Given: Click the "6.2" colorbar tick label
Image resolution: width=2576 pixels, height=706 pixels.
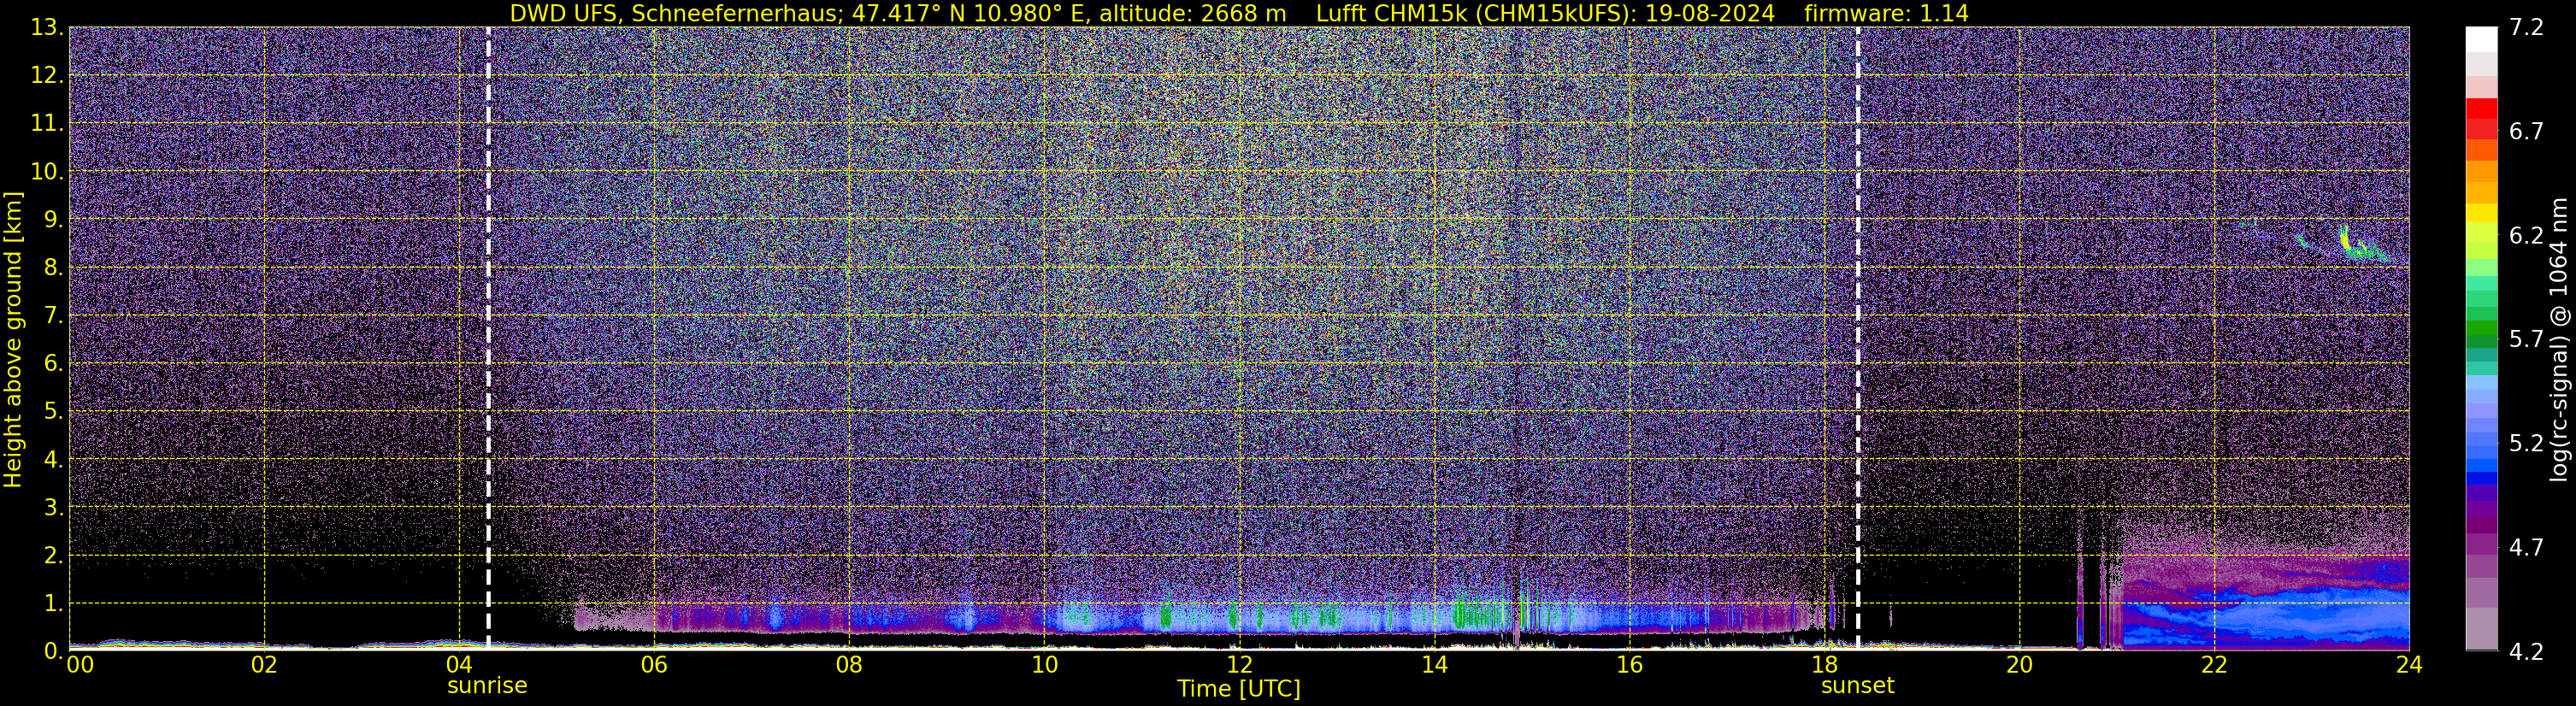Looking at the screenshot, I should [2527, 235].
